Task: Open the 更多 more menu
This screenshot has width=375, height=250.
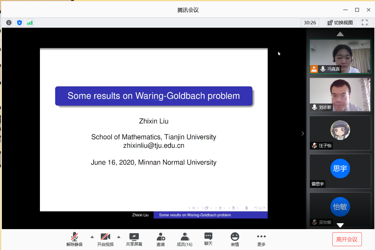Action: coord(261,239)
